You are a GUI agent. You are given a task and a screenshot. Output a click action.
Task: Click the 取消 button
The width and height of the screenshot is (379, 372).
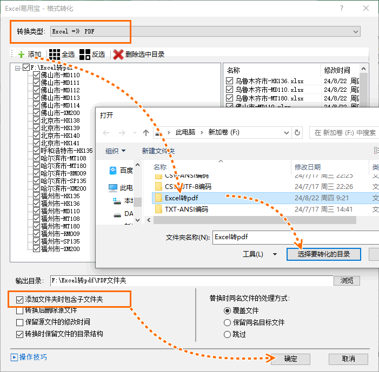point(348,359)
